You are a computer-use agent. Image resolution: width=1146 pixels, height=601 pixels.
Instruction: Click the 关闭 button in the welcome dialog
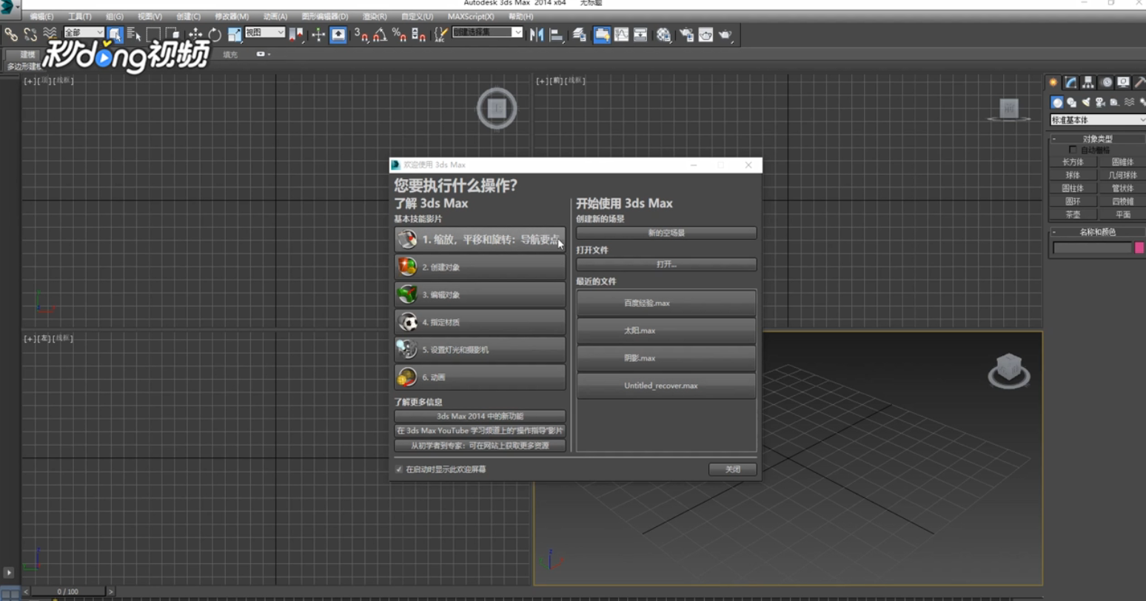[x=732, y=469]
